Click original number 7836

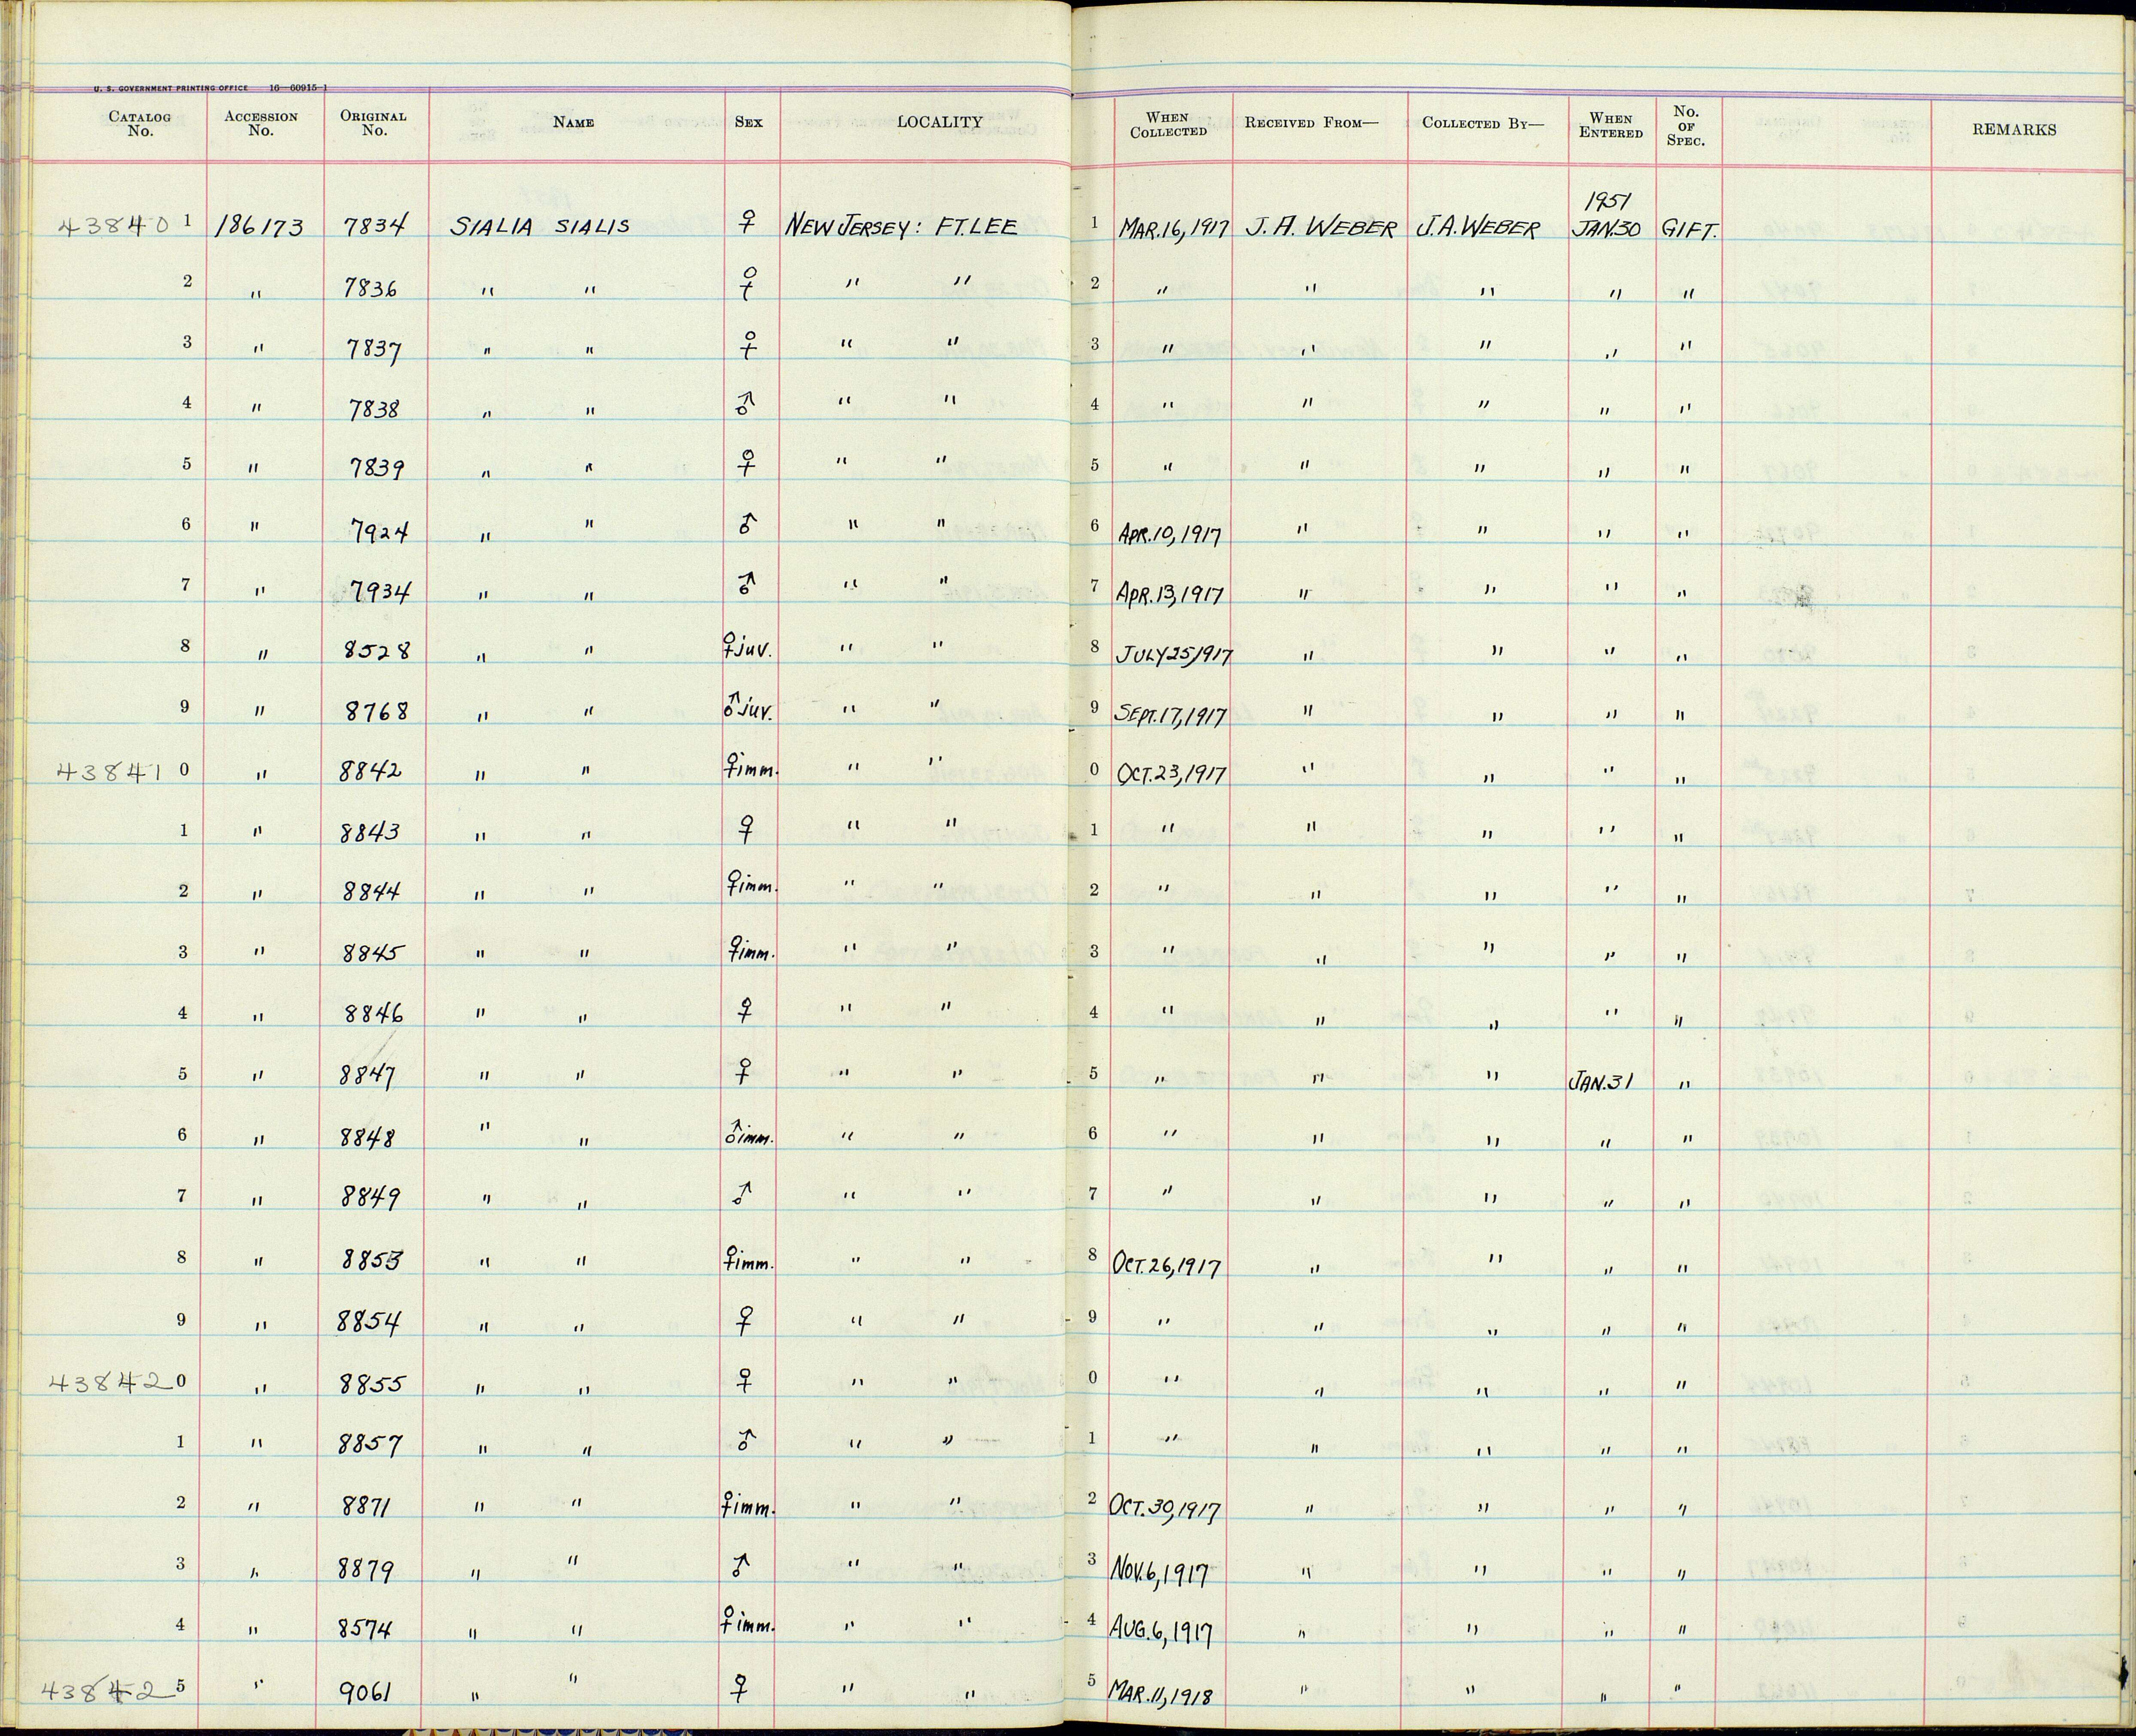[x=371, y=288]
